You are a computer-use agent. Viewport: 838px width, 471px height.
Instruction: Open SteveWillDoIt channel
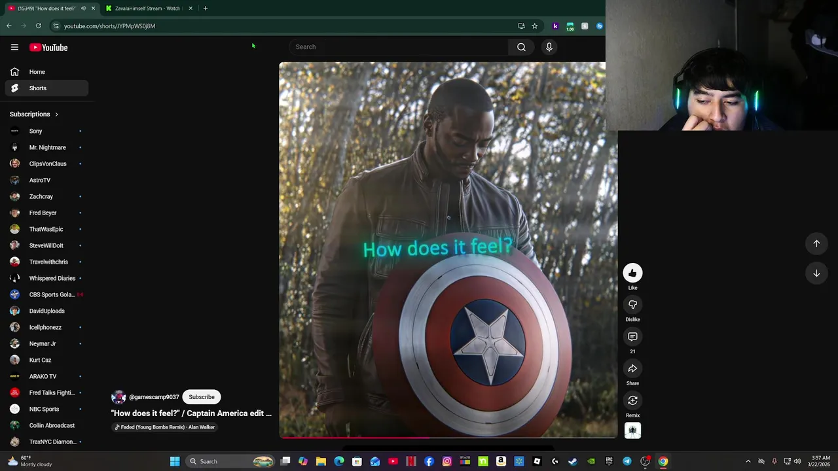(46, 245)
